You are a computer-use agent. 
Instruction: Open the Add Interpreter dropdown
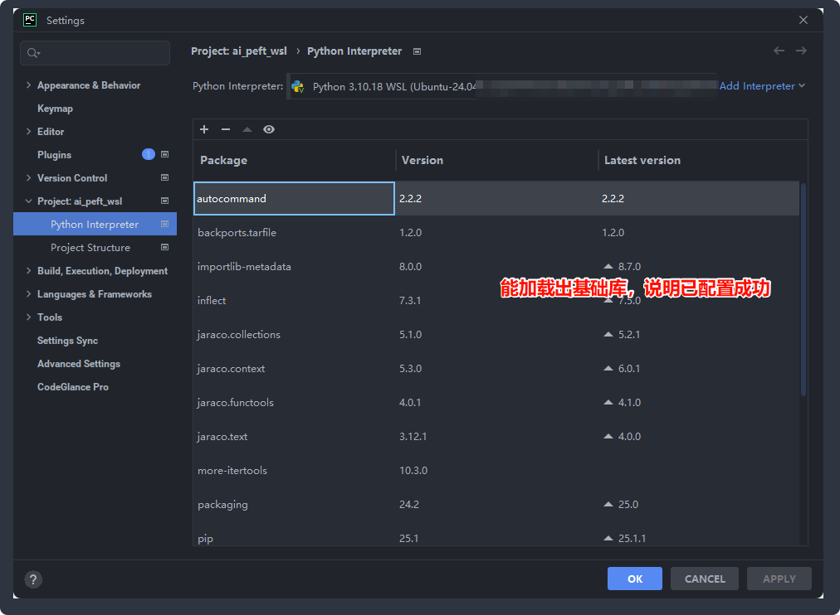(762, 86)
